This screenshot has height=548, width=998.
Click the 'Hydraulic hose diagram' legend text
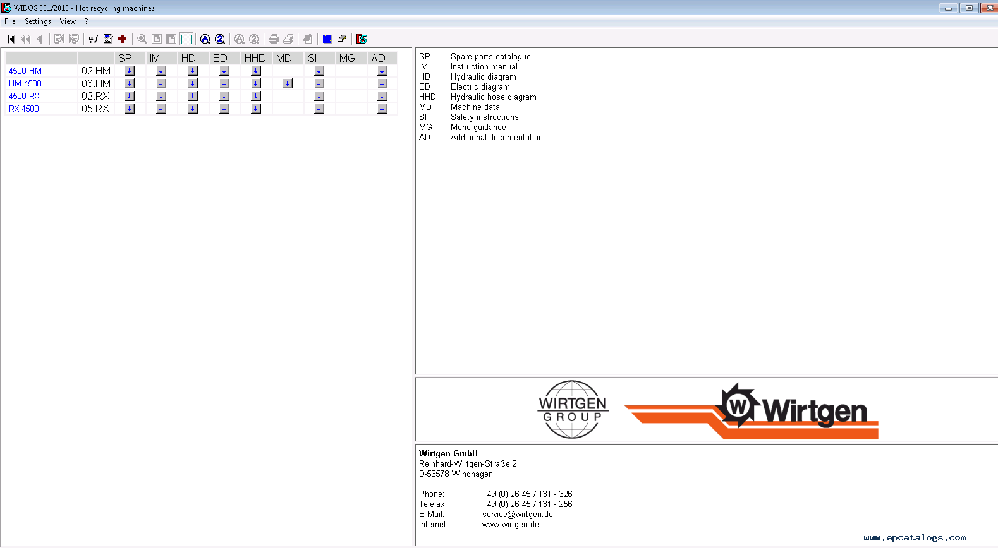click(x=494, y=97)
